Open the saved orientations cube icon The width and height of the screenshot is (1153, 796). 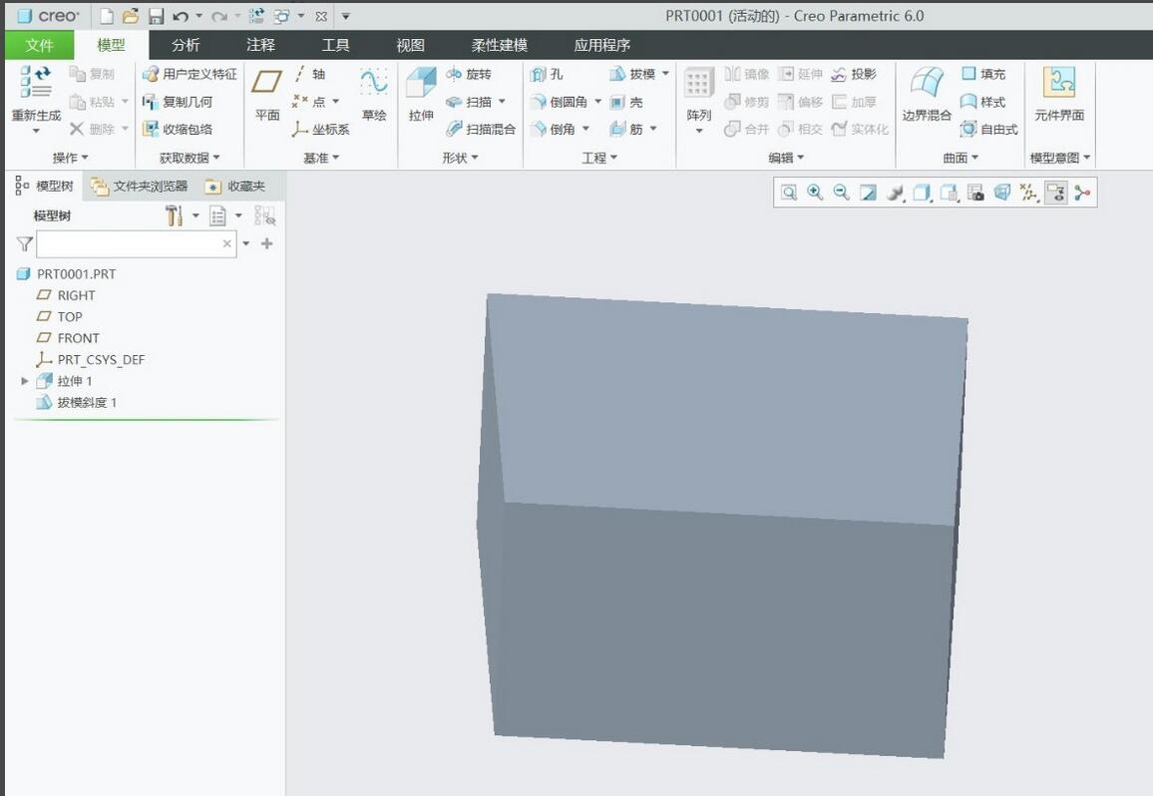tap(950, 193)
